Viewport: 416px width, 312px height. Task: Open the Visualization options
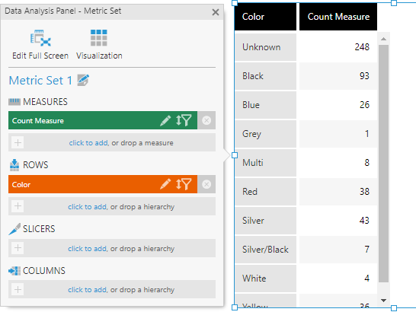99,45
